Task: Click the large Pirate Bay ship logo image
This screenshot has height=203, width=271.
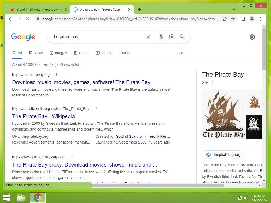Action: pos(223,114)
